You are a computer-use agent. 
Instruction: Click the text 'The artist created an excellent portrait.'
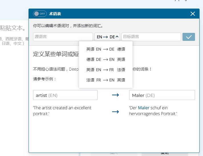(x=62, y=111)
